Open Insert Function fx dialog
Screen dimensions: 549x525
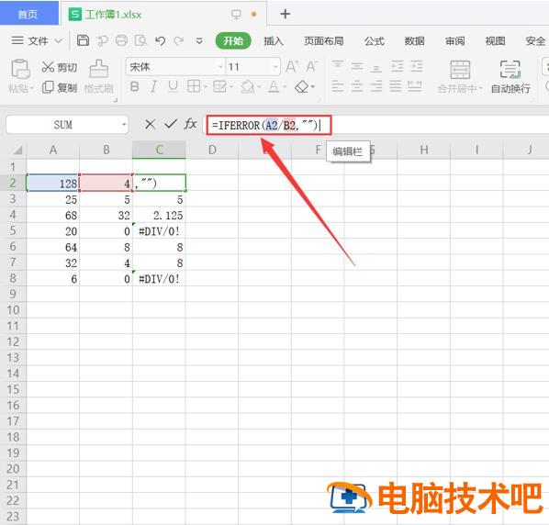190,124
